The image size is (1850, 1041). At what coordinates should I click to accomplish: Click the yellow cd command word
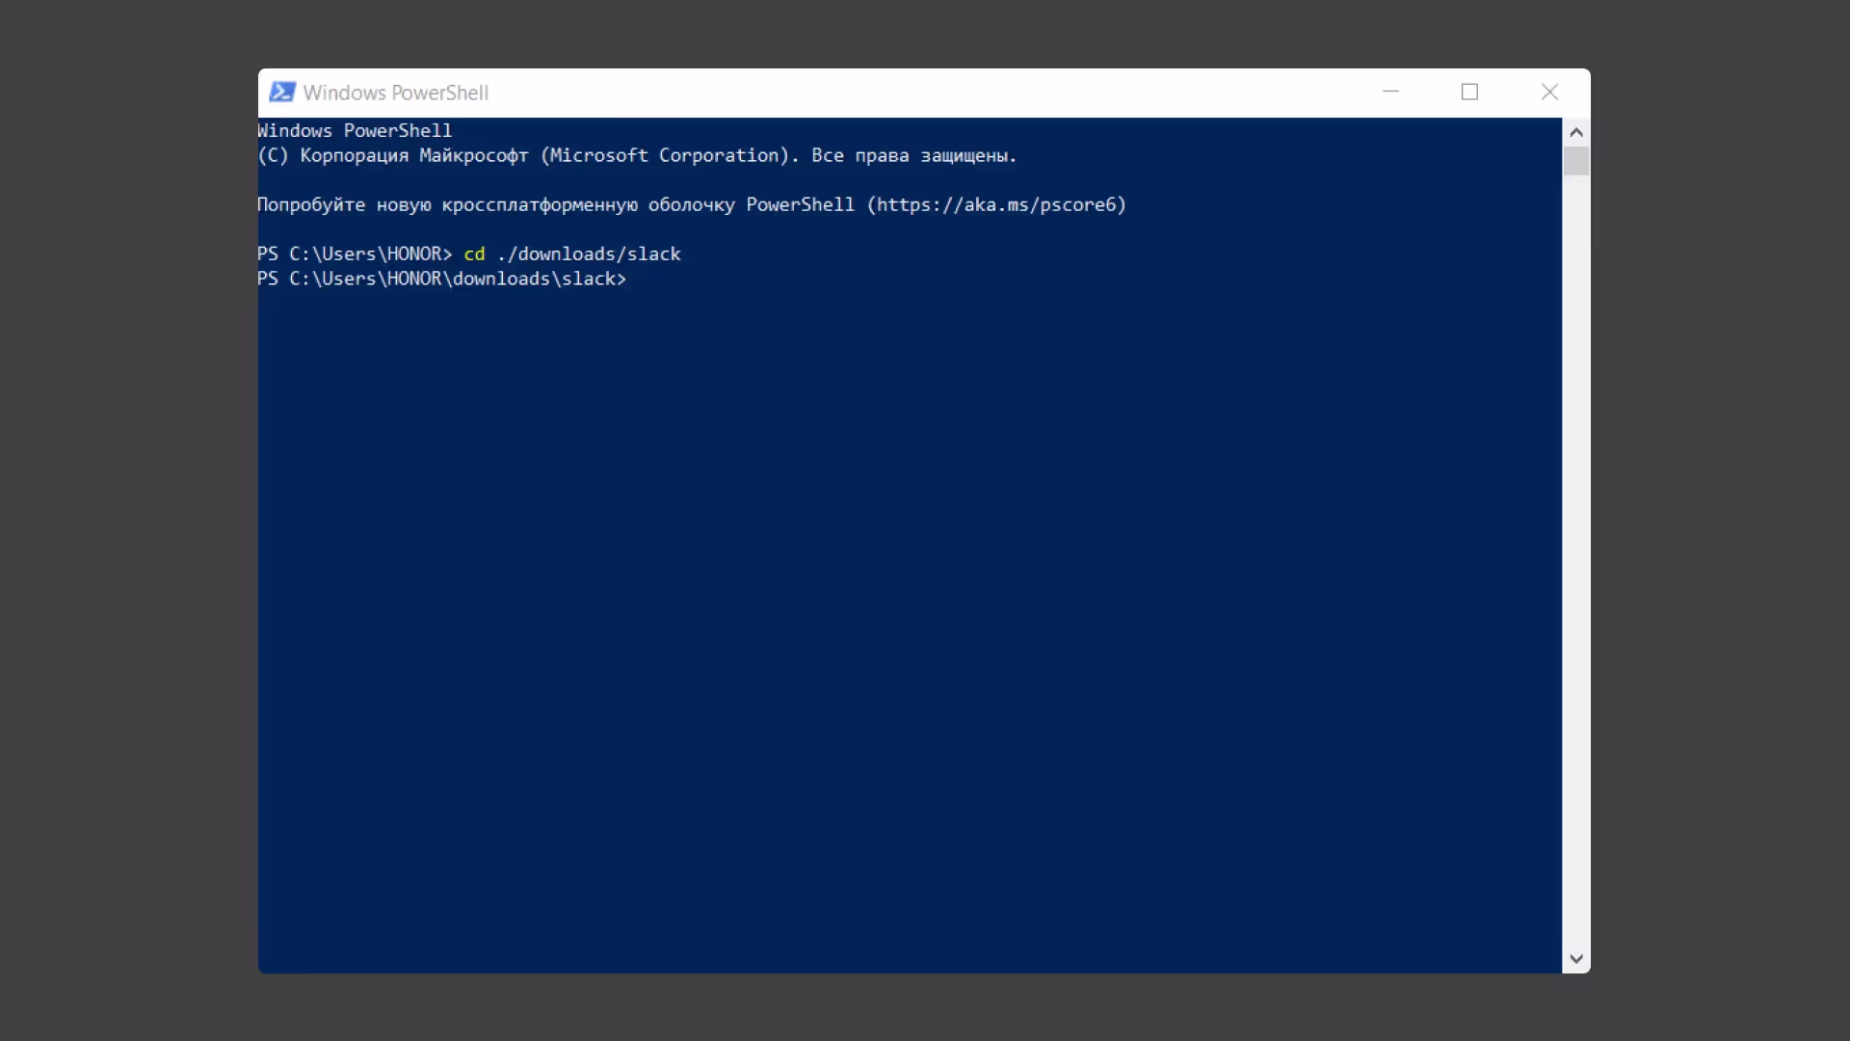474,254
